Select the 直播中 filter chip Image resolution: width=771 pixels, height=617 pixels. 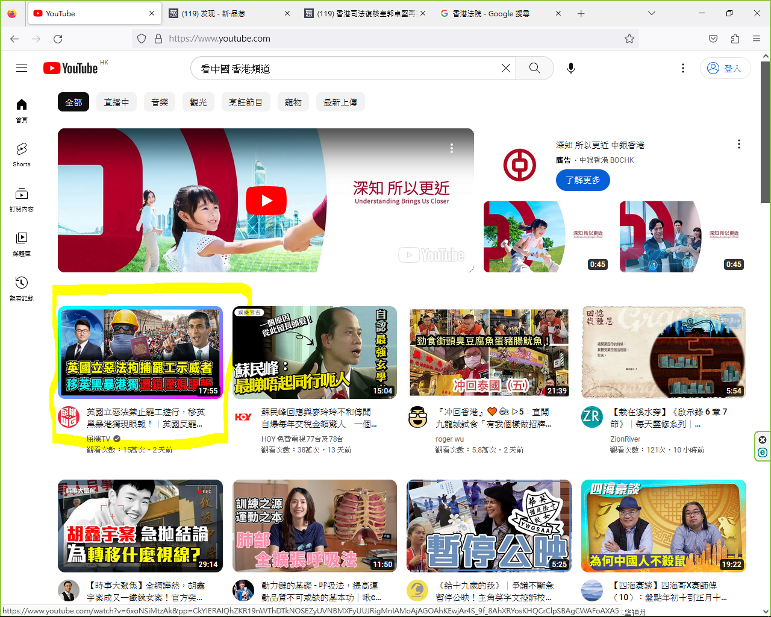117,102
